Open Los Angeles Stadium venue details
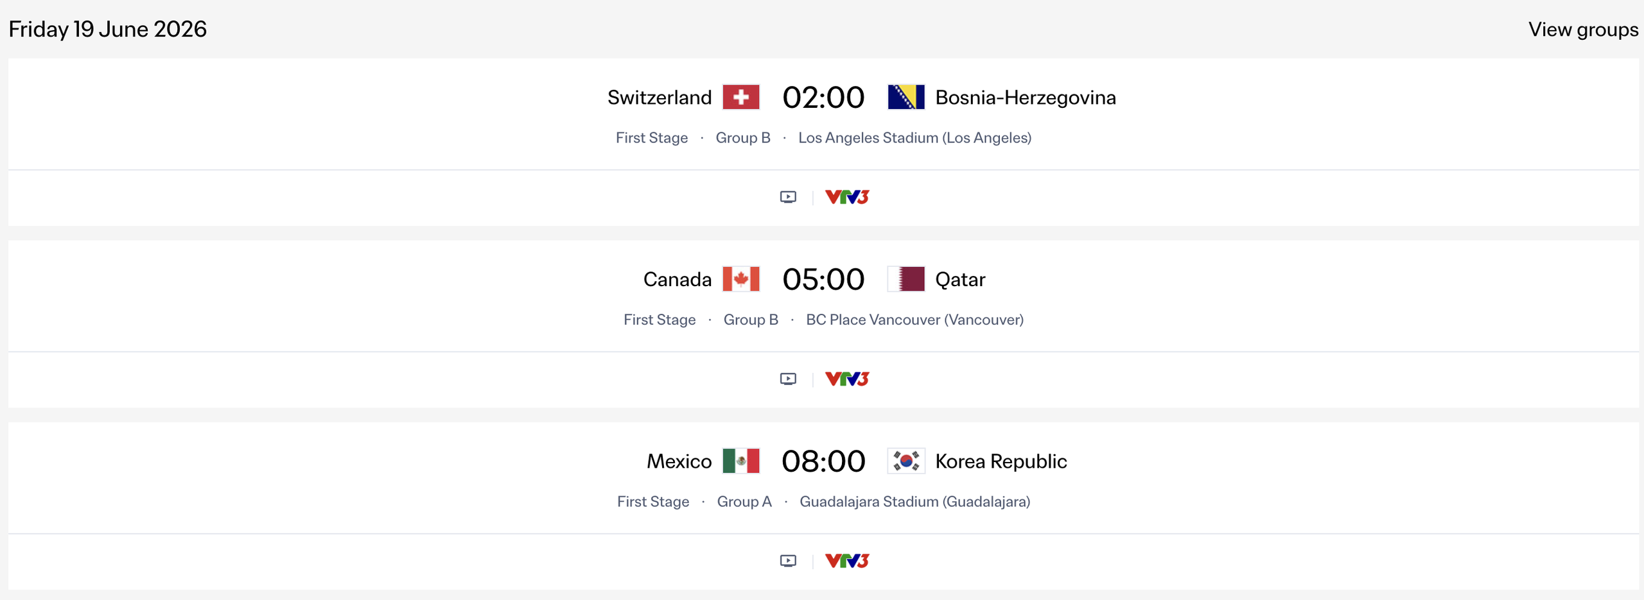The image size is (1644, 600). coord(914,137)
